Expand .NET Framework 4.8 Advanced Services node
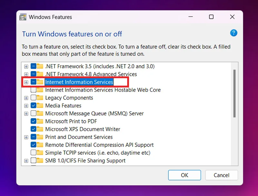 pyautogui.click(x=26, y=74)
